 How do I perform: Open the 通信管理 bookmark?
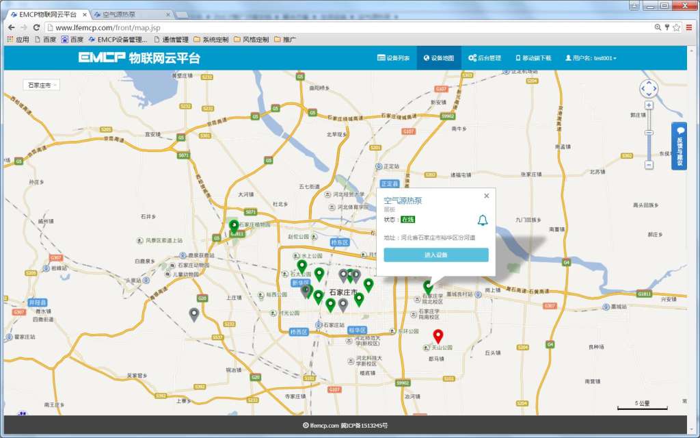click(172, 39)
